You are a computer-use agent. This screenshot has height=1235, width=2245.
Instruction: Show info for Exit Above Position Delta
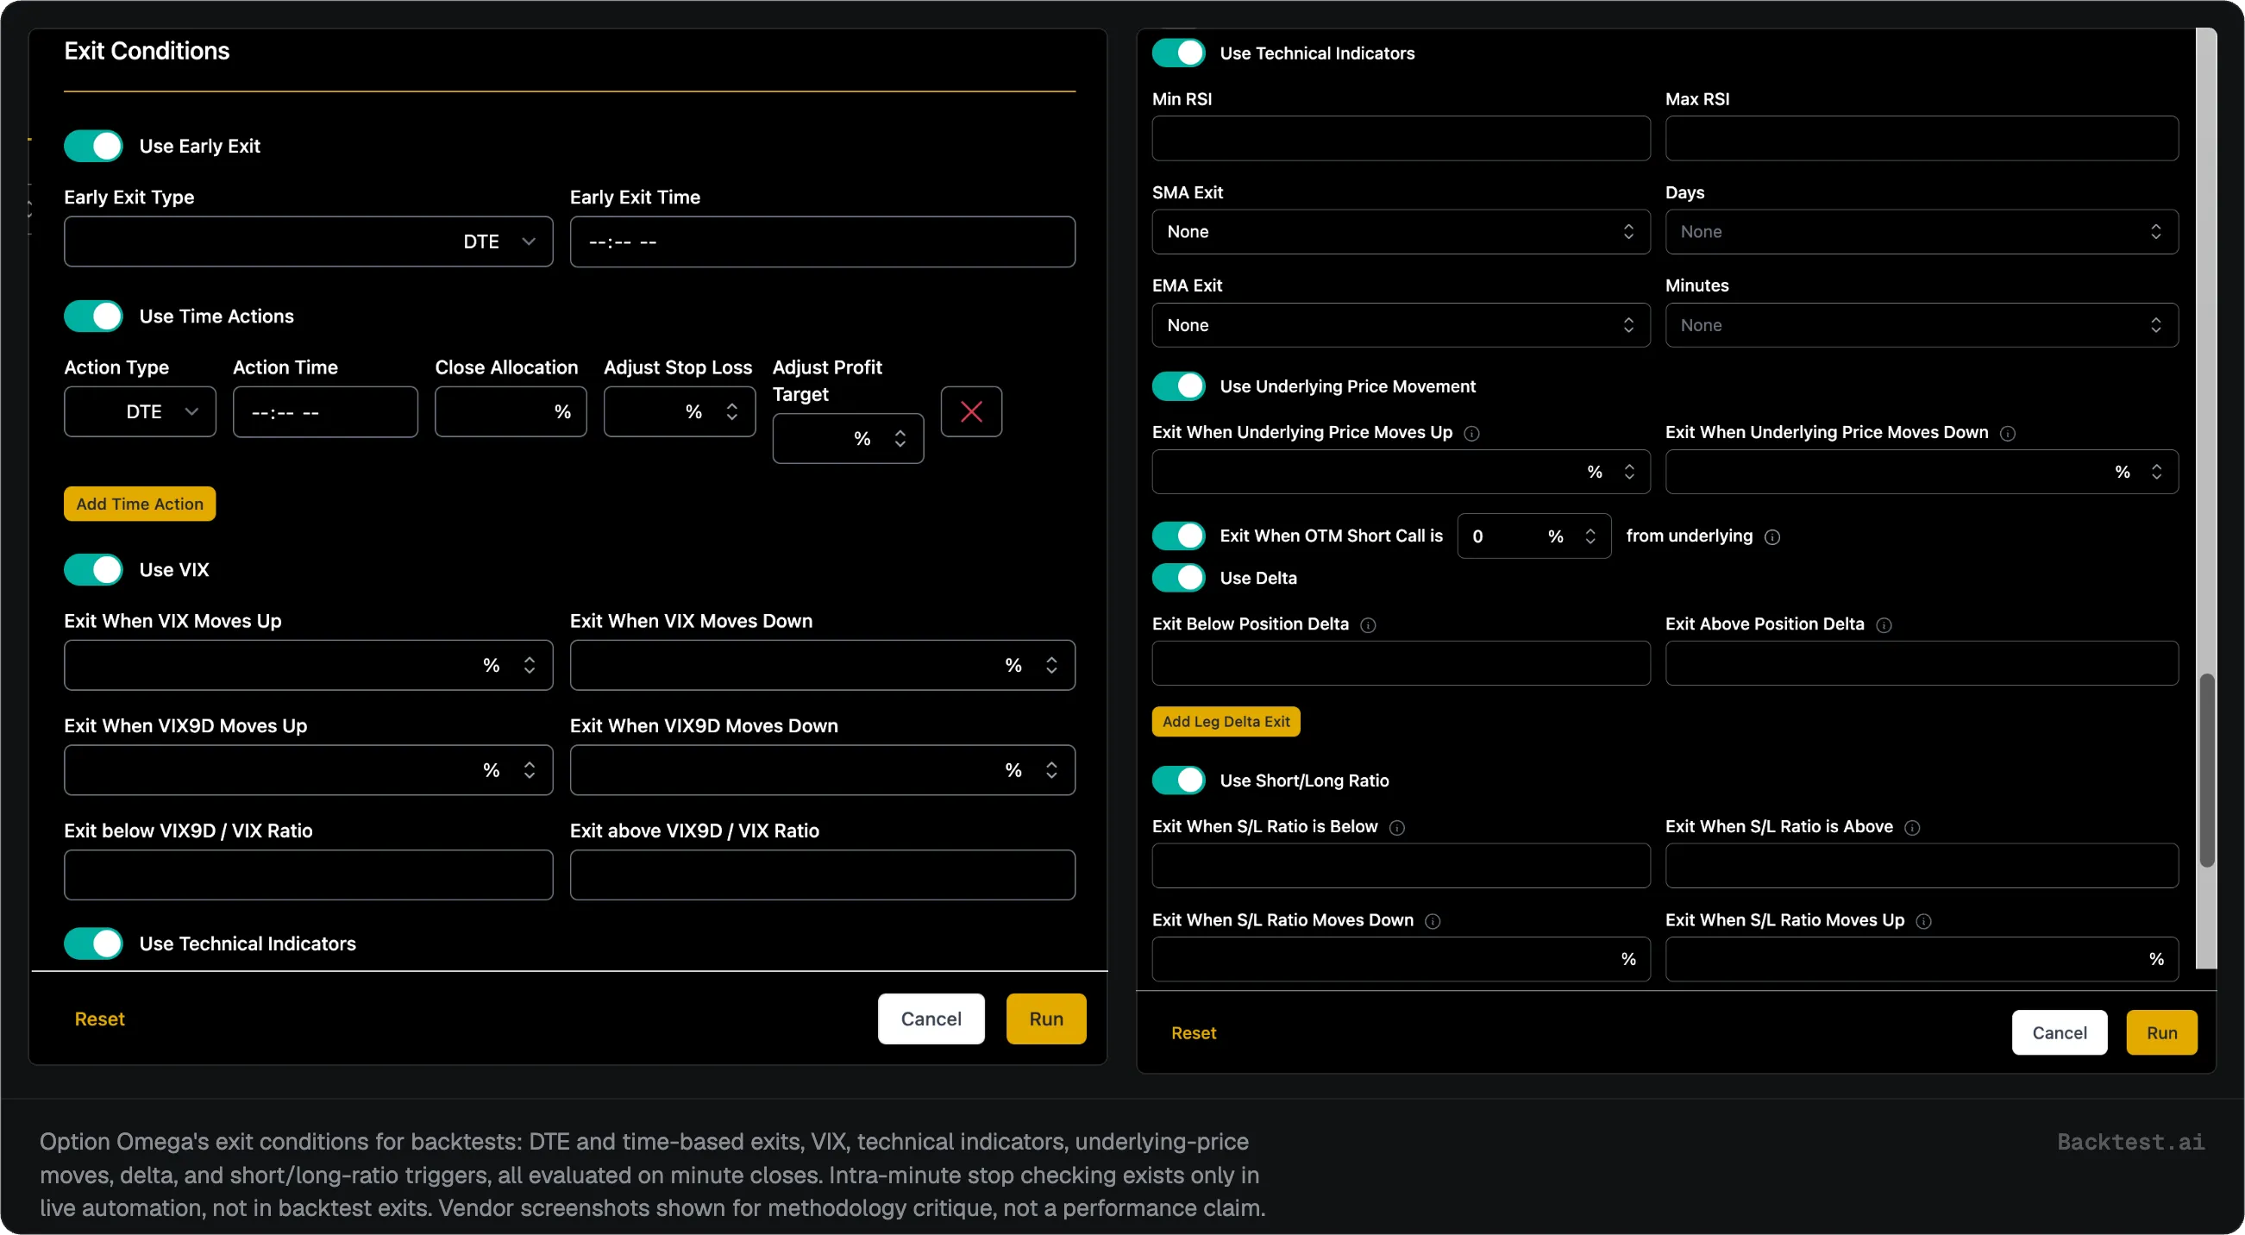1884,625
